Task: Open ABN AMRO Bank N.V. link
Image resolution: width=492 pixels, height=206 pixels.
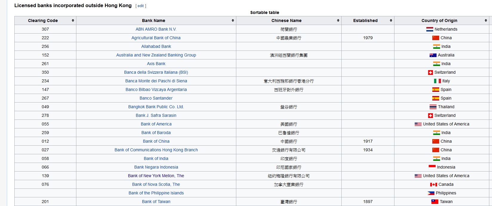Action: tap(156, 29)
